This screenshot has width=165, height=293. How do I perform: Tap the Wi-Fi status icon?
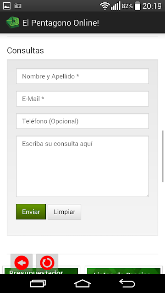click(105, 6)
